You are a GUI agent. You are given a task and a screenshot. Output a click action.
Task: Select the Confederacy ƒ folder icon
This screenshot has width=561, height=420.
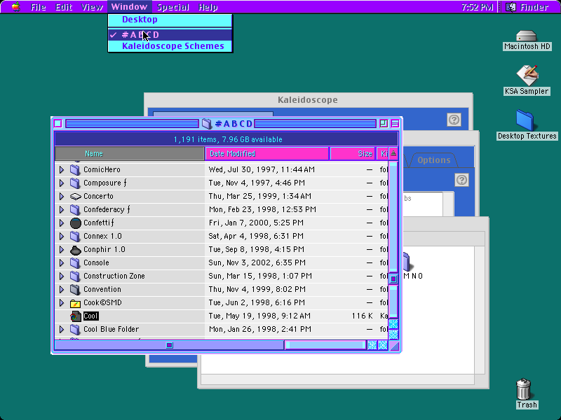75,209
